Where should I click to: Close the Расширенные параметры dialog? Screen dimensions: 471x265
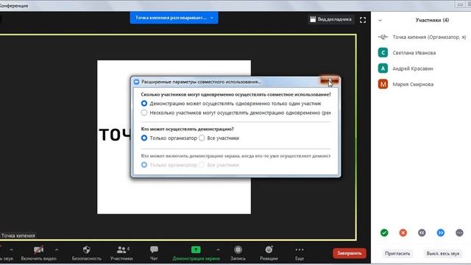[x=330, y=81]
